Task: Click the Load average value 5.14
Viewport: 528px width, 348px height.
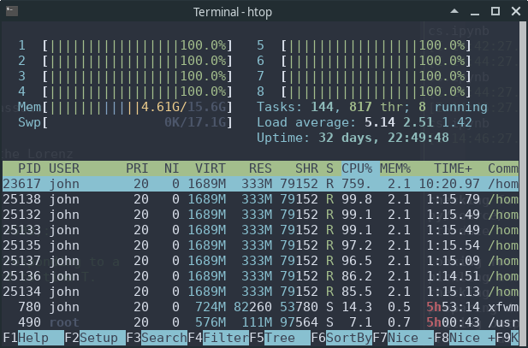Action: pyautogui.click(x=379, y=122)
